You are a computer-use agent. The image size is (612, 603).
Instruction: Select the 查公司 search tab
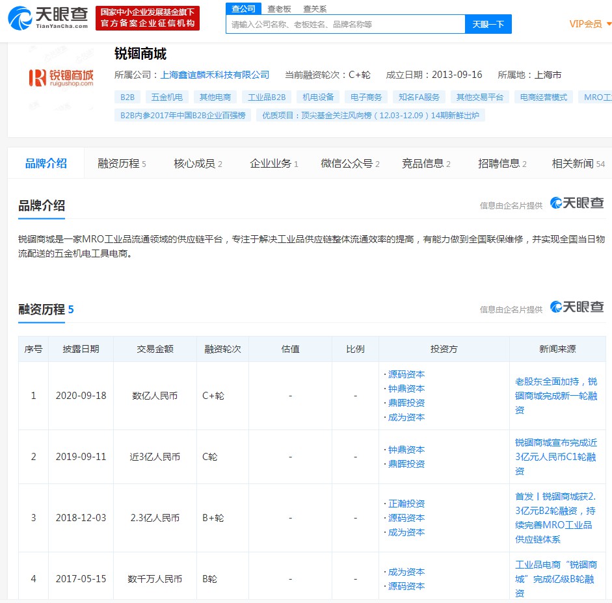[x=243, y=8]
